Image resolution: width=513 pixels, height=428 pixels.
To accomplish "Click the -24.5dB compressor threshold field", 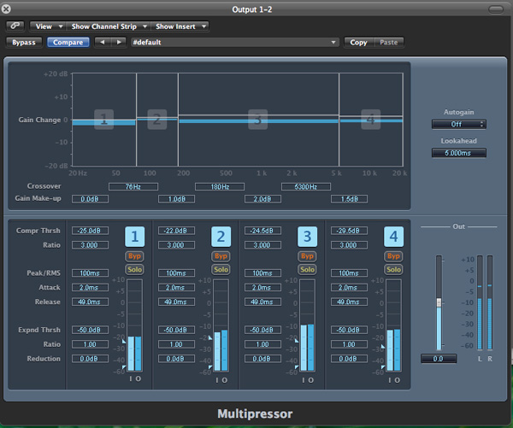I will (x=262, y=231).
